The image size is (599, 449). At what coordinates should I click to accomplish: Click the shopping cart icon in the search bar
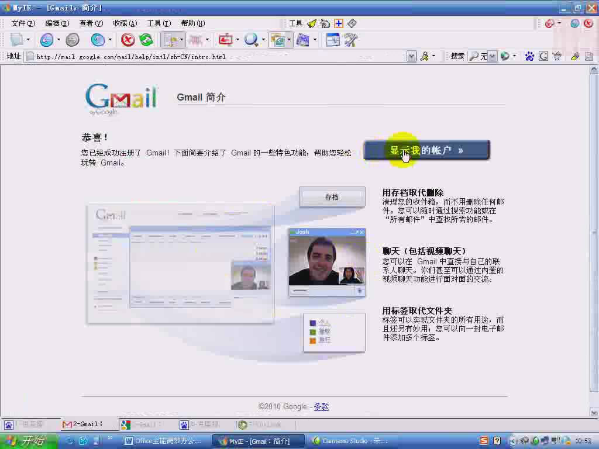[x=557, y=57]
